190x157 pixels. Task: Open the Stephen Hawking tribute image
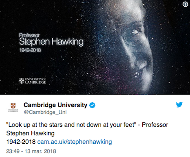coord(95,47)
